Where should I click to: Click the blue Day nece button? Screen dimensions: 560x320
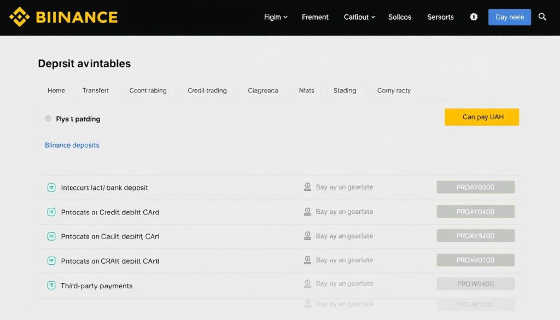pos(510,17)
